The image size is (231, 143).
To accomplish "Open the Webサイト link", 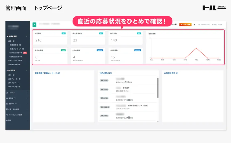I will [x=204, y=25].
